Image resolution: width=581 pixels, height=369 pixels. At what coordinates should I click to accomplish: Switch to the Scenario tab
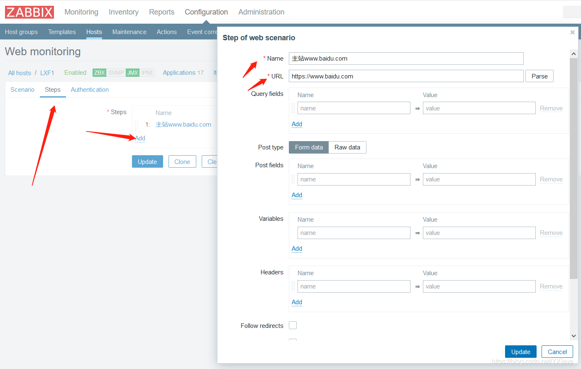22,90
